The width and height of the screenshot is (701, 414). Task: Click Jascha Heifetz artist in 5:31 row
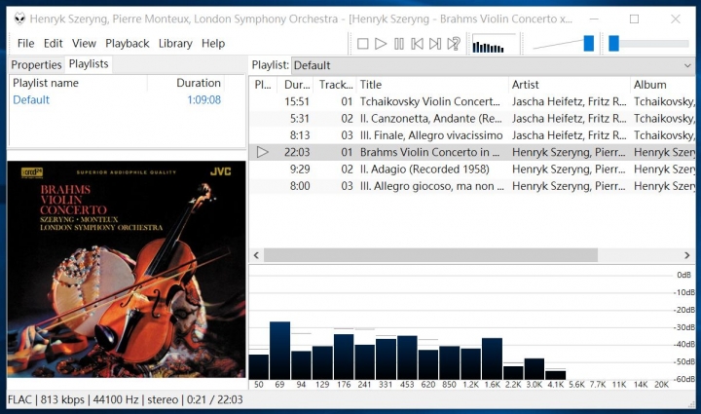tap(570, 119)
